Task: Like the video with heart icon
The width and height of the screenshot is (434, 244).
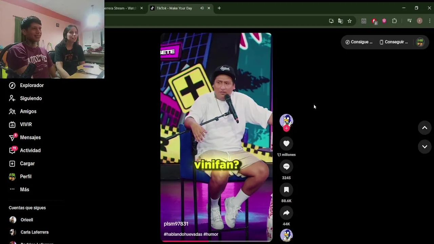Action: [x=286, y=144]
